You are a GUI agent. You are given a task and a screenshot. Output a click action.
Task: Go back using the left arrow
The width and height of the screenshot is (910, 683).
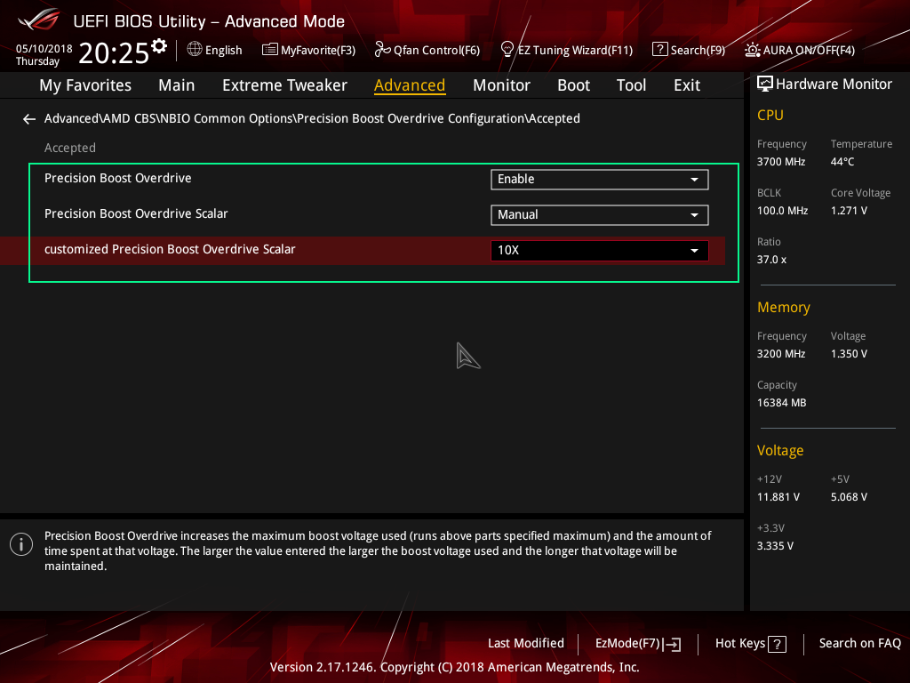[x=29, y=119]
